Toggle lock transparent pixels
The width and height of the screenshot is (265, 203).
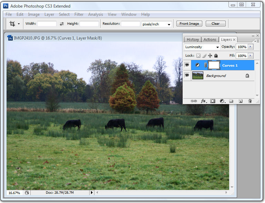[x=198, y=56]
